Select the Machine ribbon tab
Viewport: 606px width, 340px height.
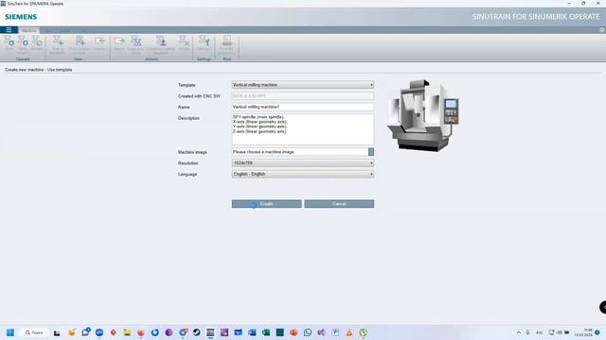[29, 30]
